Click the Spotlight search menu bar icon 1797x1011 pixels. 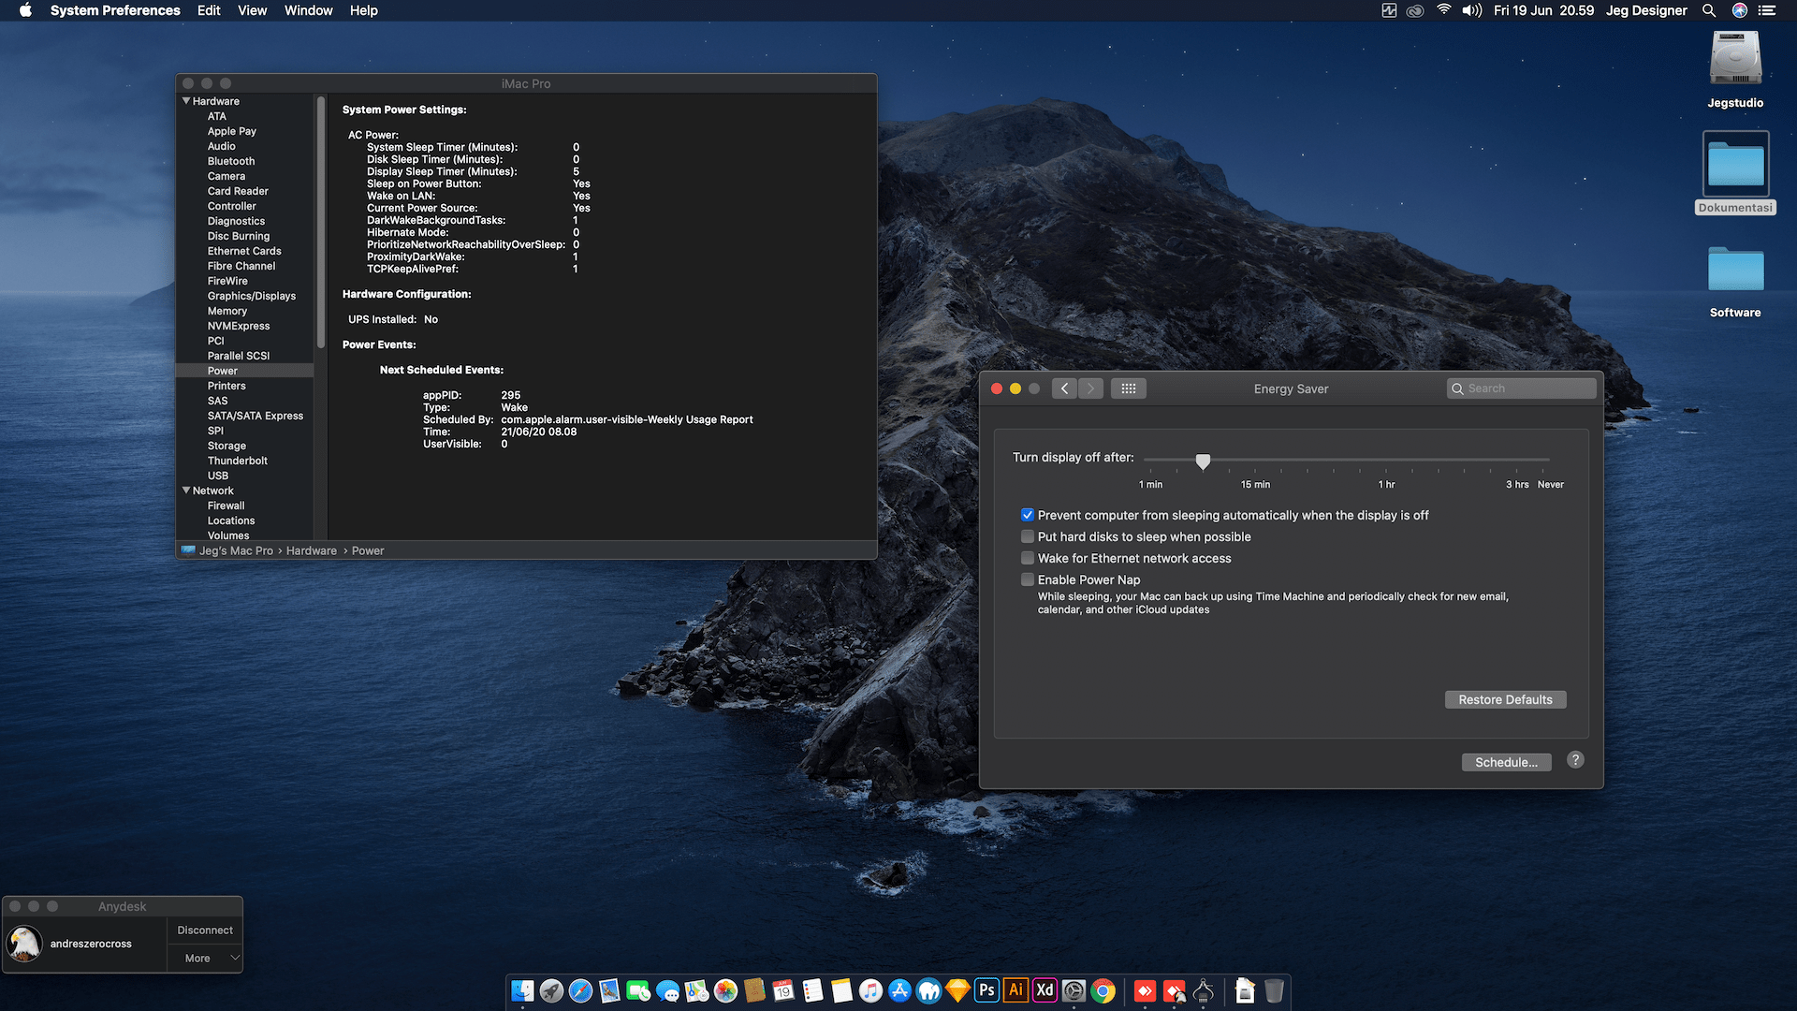[1709, 10]
